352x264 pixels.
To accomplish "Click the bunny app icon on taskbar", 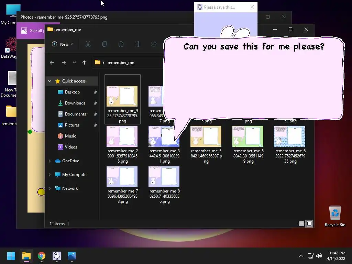I will pyautogui.click(x=57, y=256).
